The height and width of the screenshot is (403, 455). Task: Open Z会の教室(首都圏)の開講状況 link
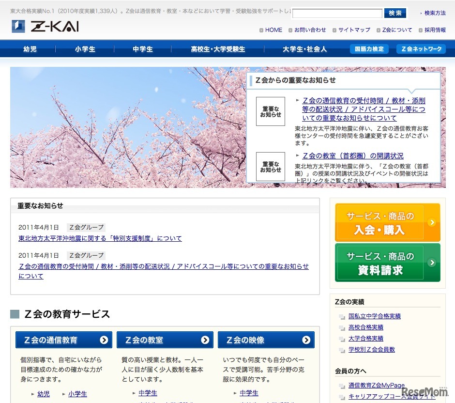coord(353,156)
